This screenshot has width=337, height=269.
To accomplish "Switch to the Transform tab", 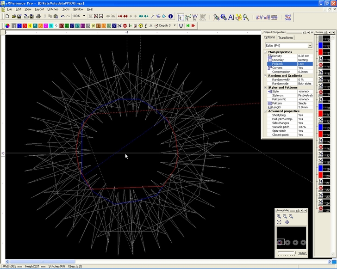I will point(285,37).
